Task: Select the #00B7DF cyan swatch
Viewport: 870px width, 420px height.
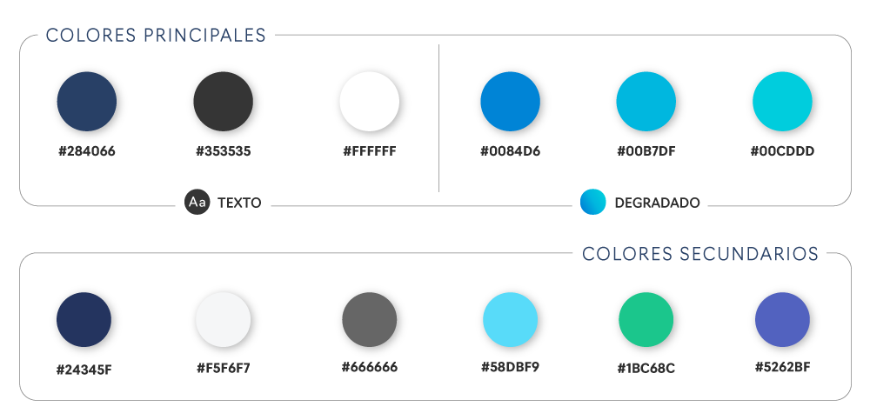Action: coord(646,102)
